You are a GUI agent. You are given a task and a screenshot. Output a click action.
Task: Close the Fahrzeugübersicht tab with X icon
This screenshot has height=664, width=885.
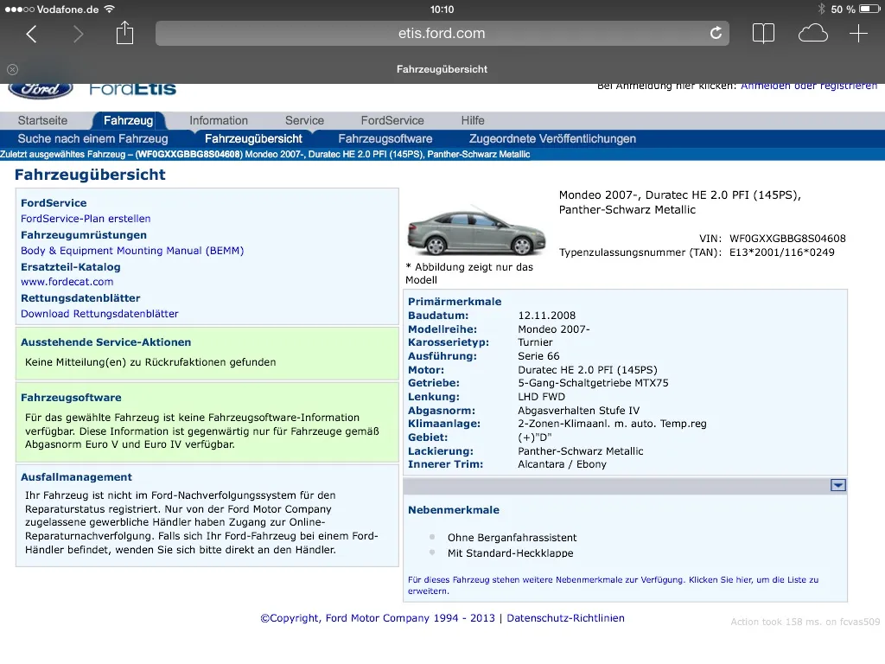(x=12, y=69)
